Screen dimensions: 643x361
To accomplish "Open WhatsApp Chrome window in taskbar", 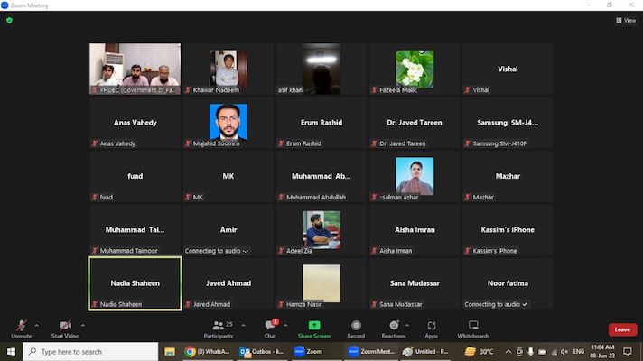I will (x=207, y=352).
